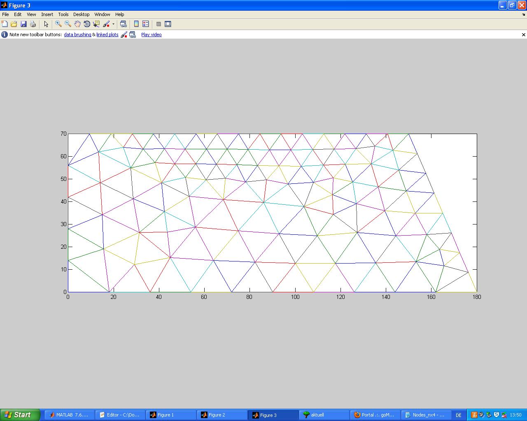Toggle the Data Cursor tool

(x=96, y=24)
